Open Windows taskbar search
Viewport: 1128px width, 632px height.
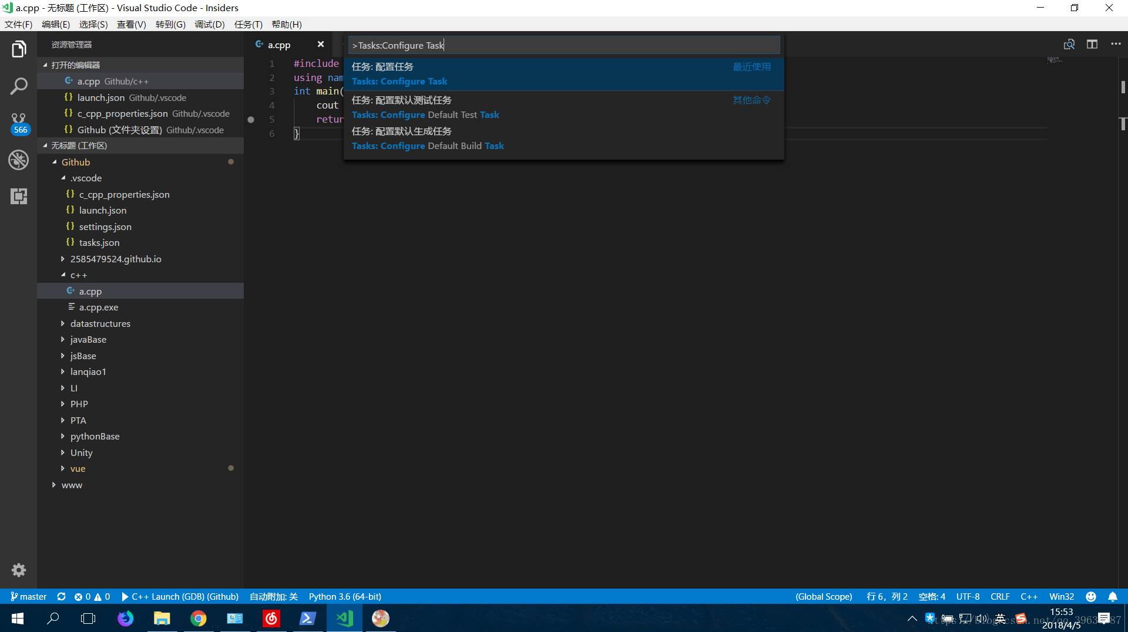click(x=53, y=619)
